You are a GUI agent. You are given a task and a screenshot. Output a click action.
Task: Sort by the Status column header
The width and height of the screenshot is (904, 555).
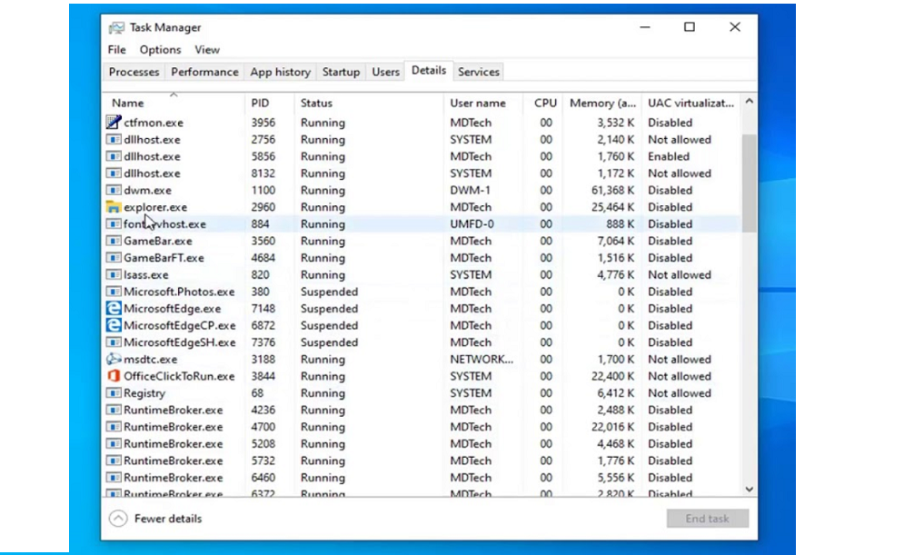369,103
